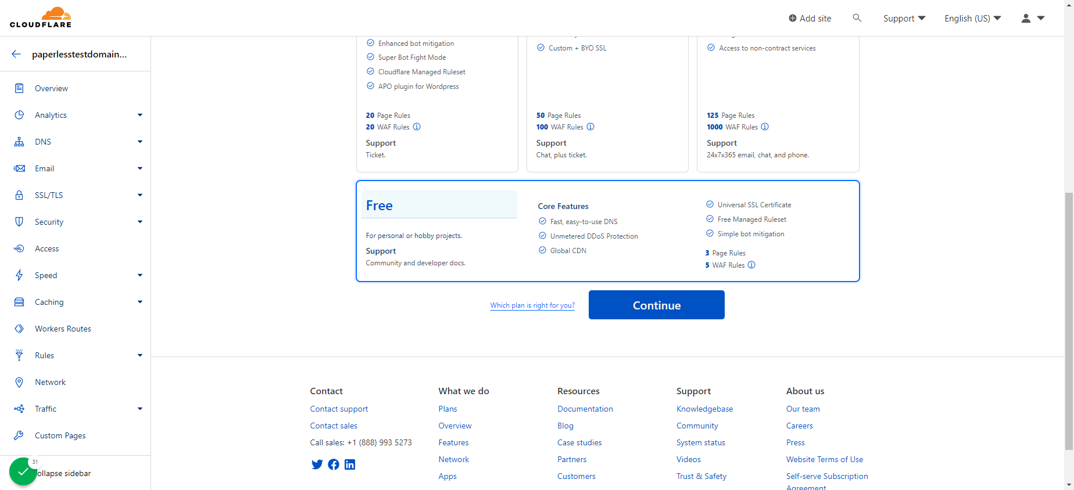Open the user account profile icon
Viewport: 1074px width, 490px height.
(x=1026, y=18)
